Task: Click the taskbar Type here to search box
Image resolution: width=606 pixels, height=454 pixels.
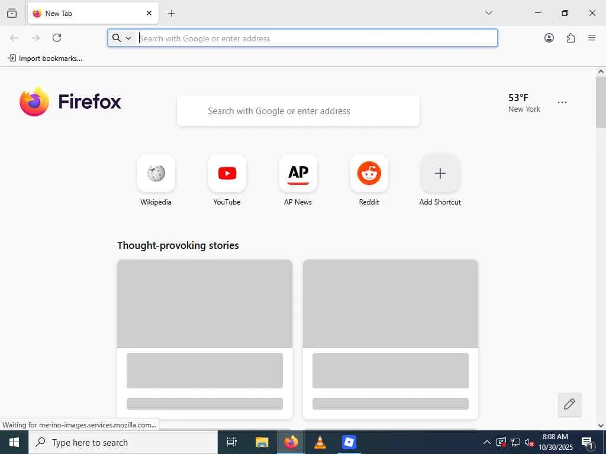Action: 123,442
